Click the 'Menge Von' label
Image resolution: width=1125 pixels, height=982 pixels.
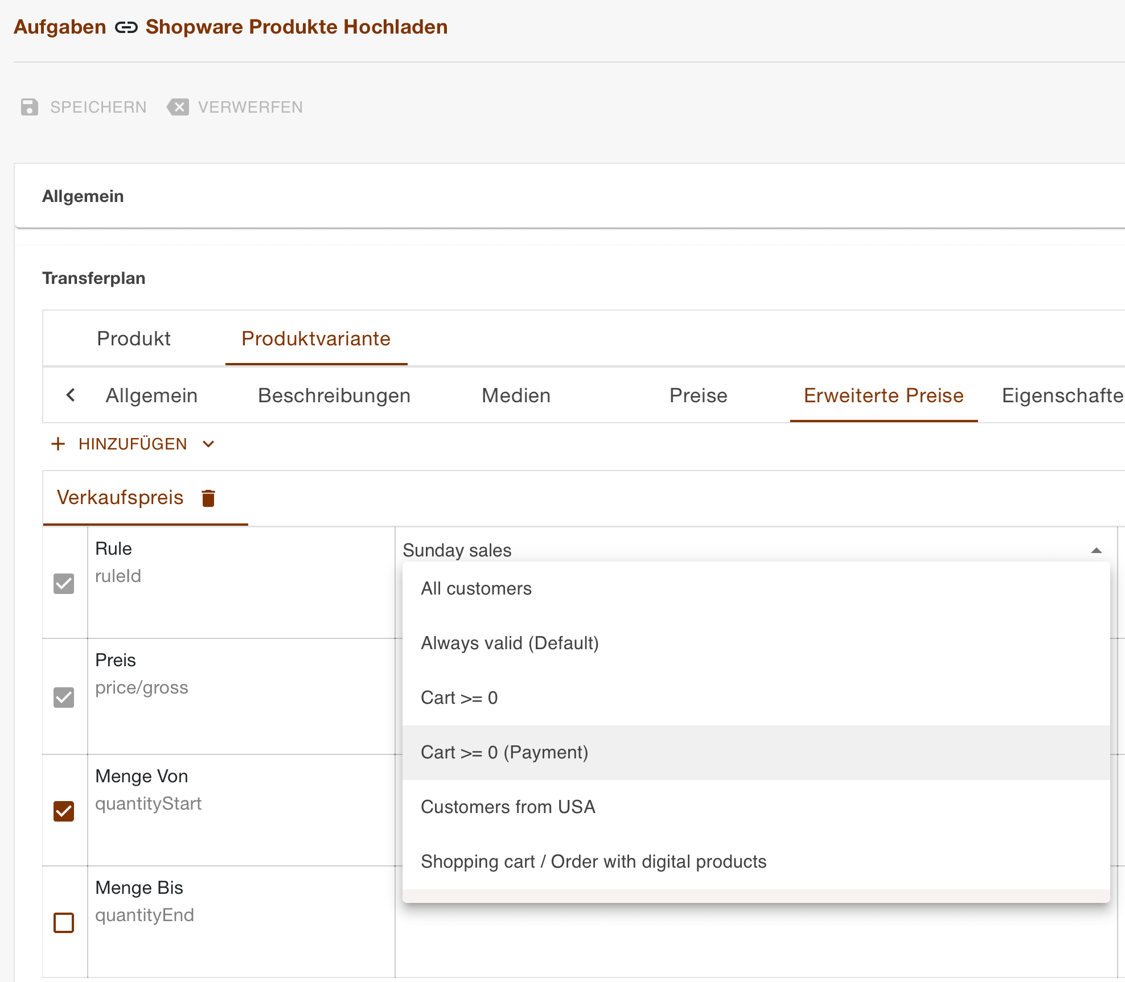click(142, 776)
